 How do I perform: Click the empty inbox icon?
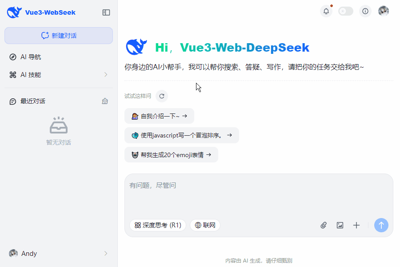[59, 125]
